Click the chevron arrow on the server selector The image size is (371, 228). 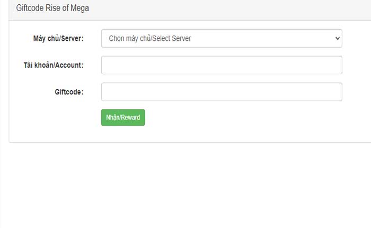pyautogui.click(x=337, y=38)
